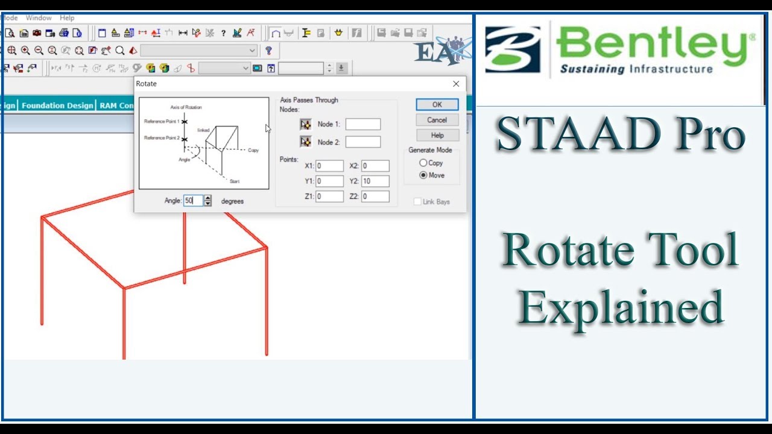Click the black question mark info icon
Image resolution: width=772 pixels, height=434 pixels.
(223, 33)
